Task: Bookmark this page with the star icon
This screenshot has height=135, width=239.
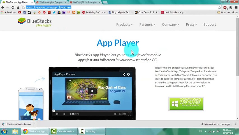Action: pyautogui.click(x=219, y=7)
